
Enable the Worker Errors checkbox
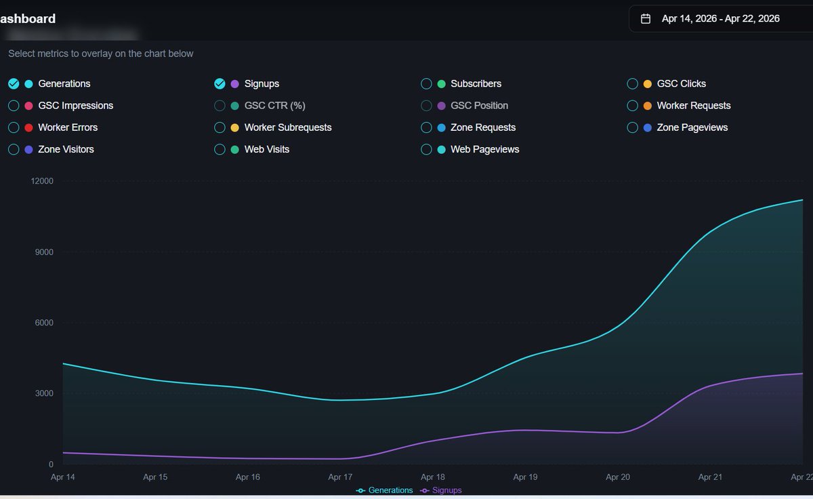[14, 127]
